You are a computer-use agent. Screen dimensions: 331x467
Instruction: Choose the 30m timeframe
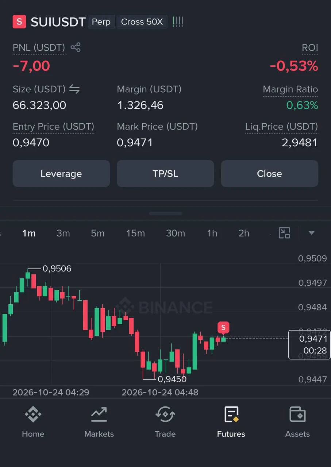click(176, 233)
